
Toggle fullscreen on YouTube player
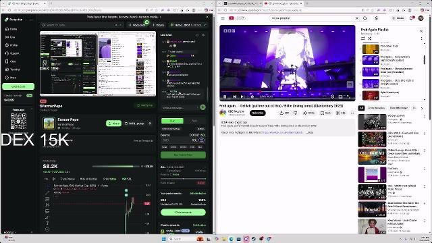[349, 97]
